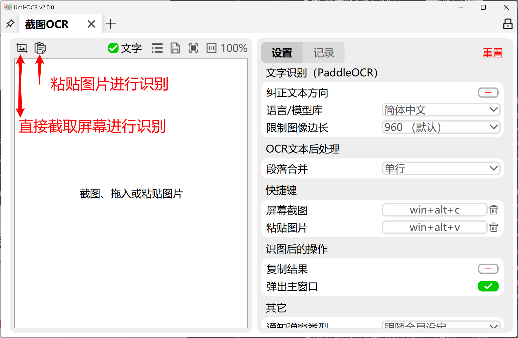Delete the 屏幕截图 hotkey with trash icon
Screen dimensions: 518x338
click(x=493, y=210)
